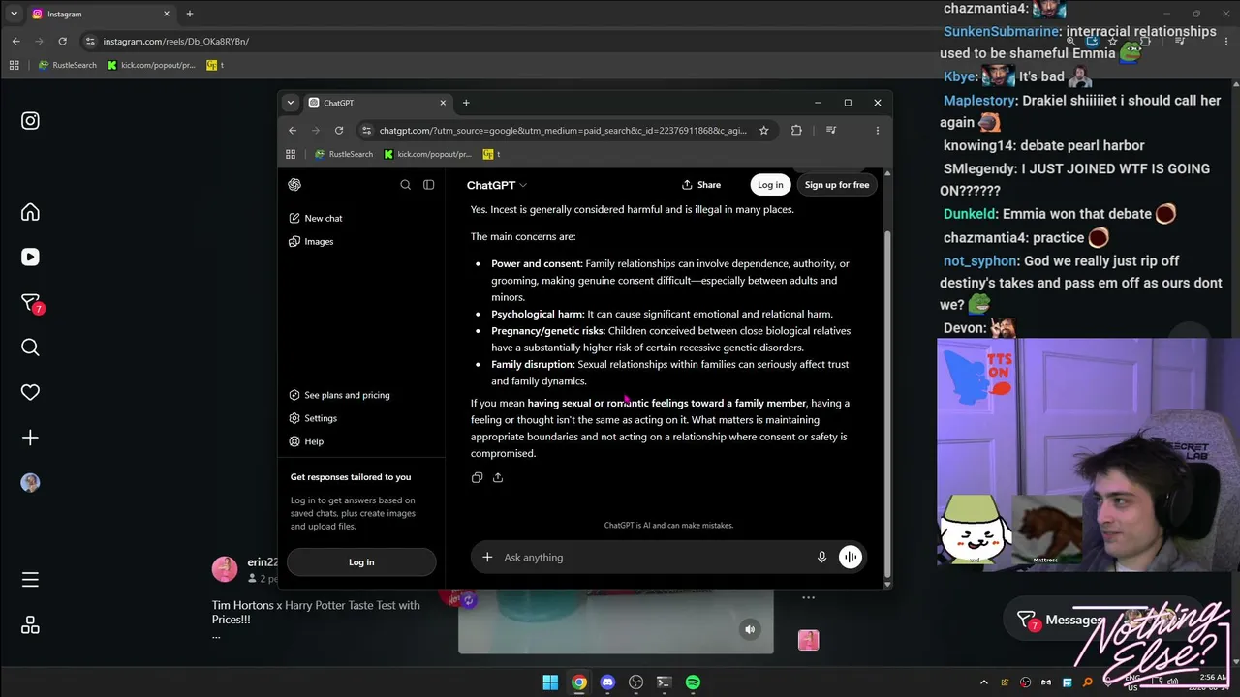Screen dimensions: 1240x697
Task: Open Search in the Instagram sidebar
Action: pyautogui.click(x=30, y=348)
